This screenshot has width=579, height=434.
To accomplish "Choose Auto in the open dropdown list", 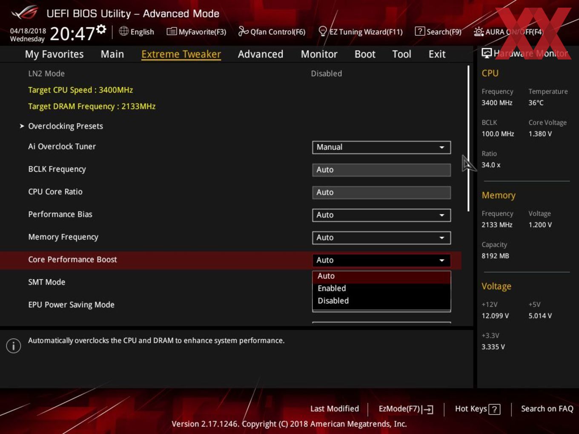I will (x=381, y=276).
